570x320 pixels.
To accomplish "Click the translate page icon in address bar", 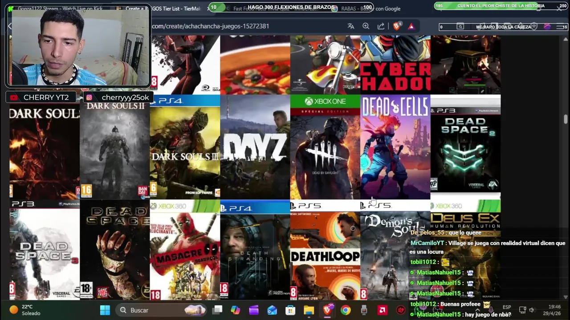I will click(x=351, y=26).
